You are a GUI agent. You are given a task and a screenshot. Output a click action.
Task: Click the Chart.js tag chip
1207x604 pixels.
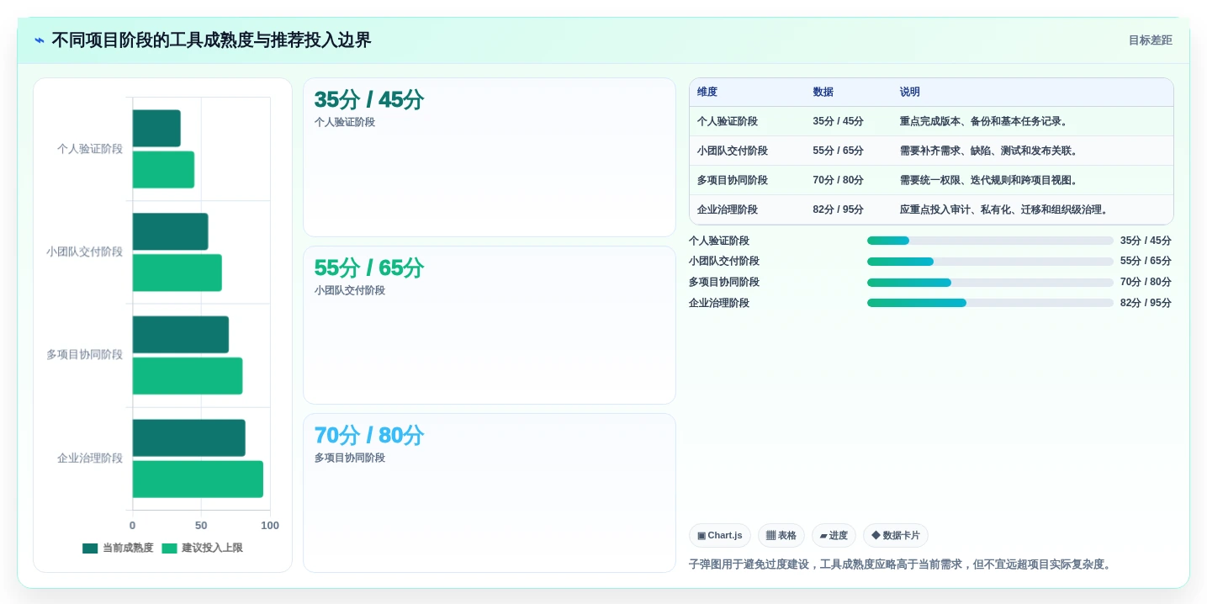[x=720, y=536]
